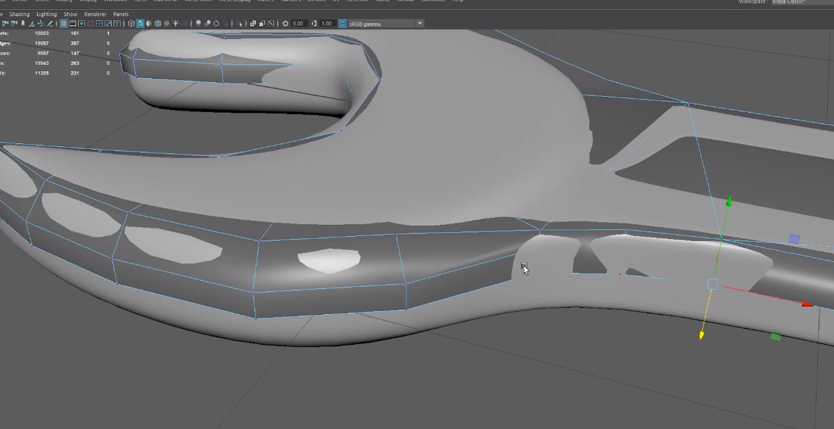Click the grease pencil icon
This screenshot has width=834, height=429.
[x=50, y=24]
